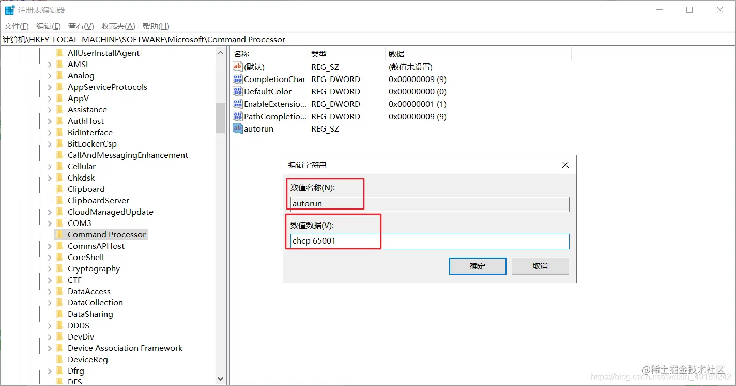736x386 pixels.
Task: Click the (默认) string value icon
Action: (238, 67)
